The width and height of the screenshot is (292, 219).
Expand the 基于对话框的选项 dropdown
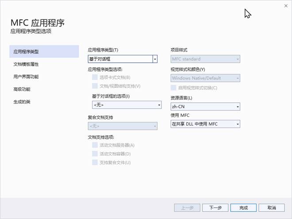coord(159,105)
